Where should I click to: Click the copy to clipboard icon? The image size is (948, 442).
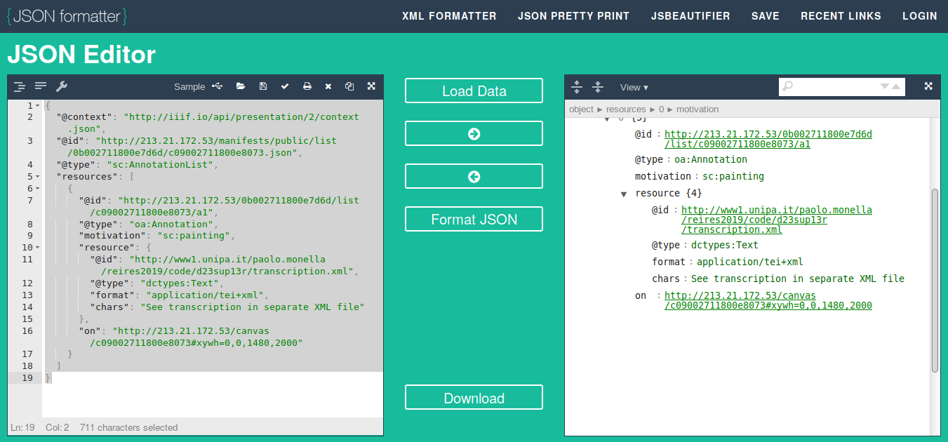click(x=349, y=86)
